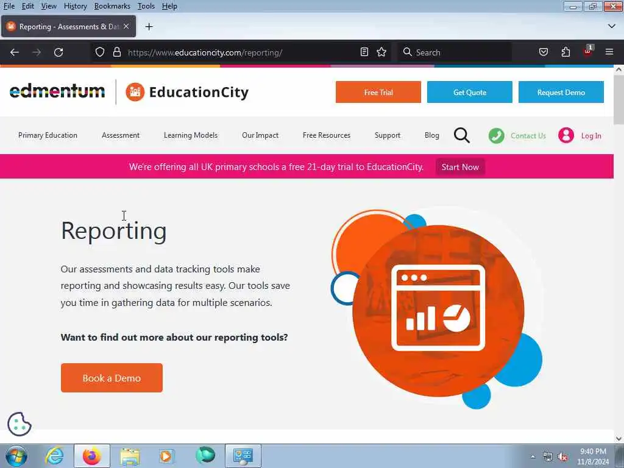Open the cookie preferences icon
This screenshot has width=624, height=468.
(19, 424)
